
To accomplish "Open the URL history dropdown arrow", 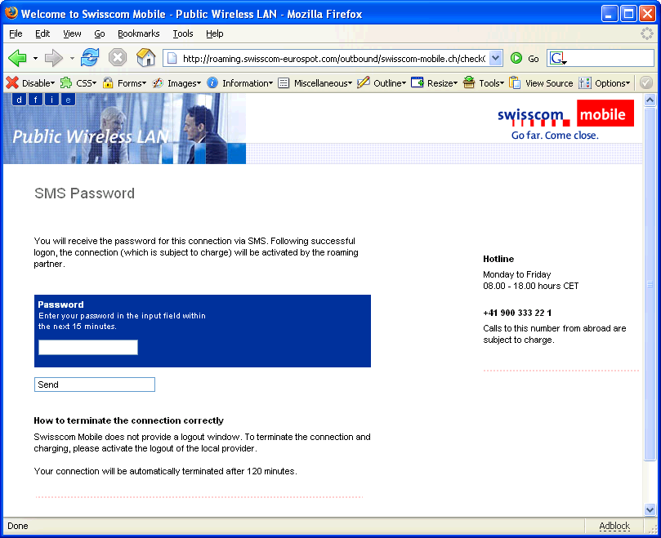I will (x=495, y=59).
